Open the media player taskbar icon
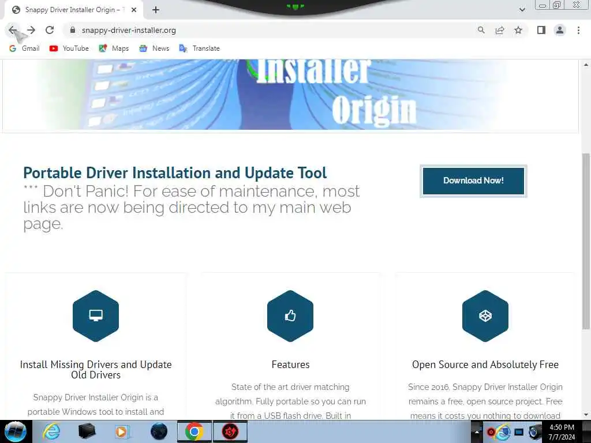 point(122,431)
